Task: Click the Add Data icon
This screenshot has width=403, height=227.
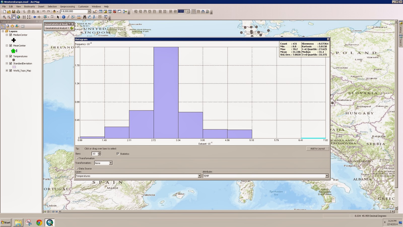Action: (54, 11)
